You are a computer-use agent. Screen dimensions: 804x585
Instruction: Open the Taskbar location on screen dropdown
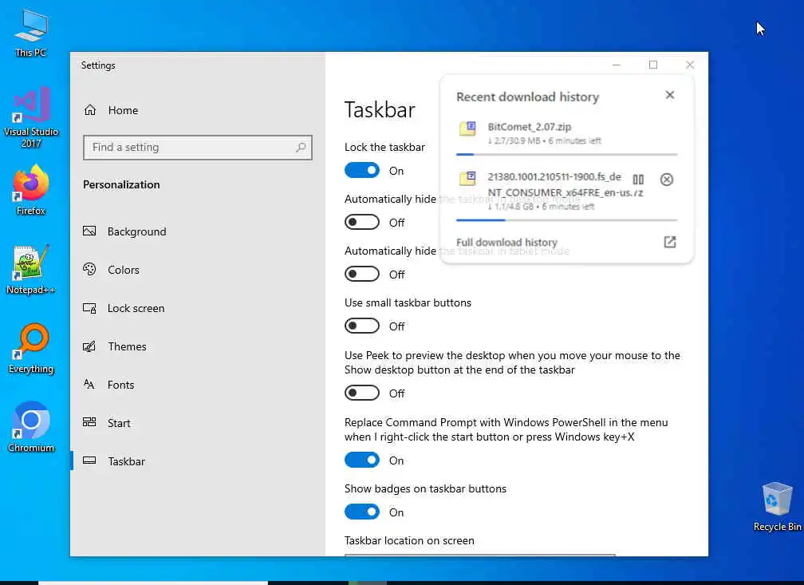[480, 555]
